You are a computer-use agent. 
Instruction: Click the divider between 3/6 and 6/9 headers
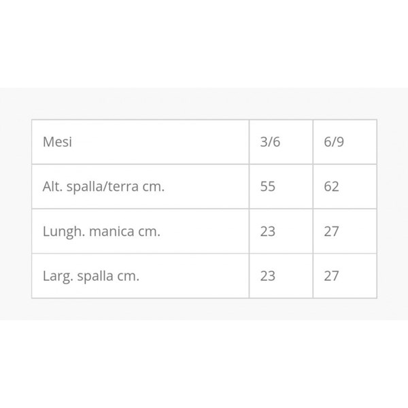pos(313,143)
